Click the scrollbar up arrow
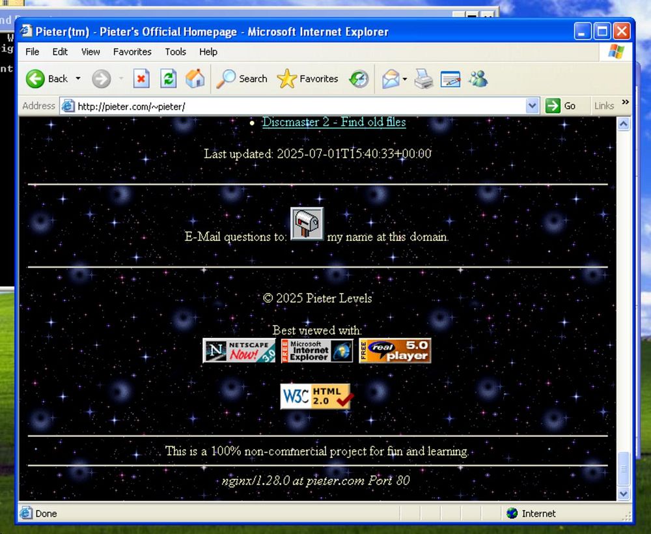This screenshot has height=534, width=651. coord(624,124)
